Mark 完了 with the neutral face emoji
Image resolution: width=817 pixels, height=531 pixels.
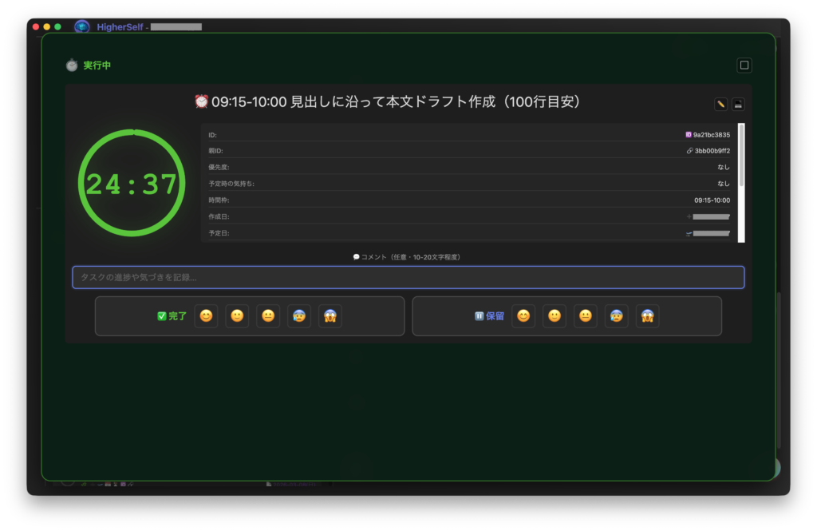[268, 316]
